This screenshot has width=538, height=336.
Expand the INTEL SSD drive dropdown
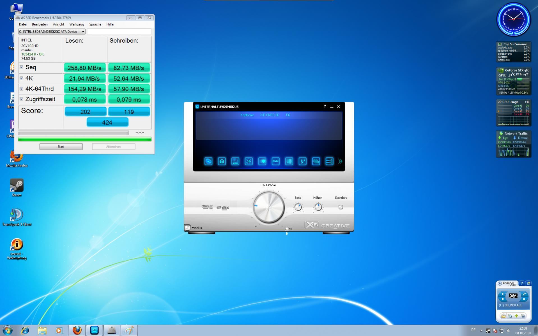coord(83,32)
